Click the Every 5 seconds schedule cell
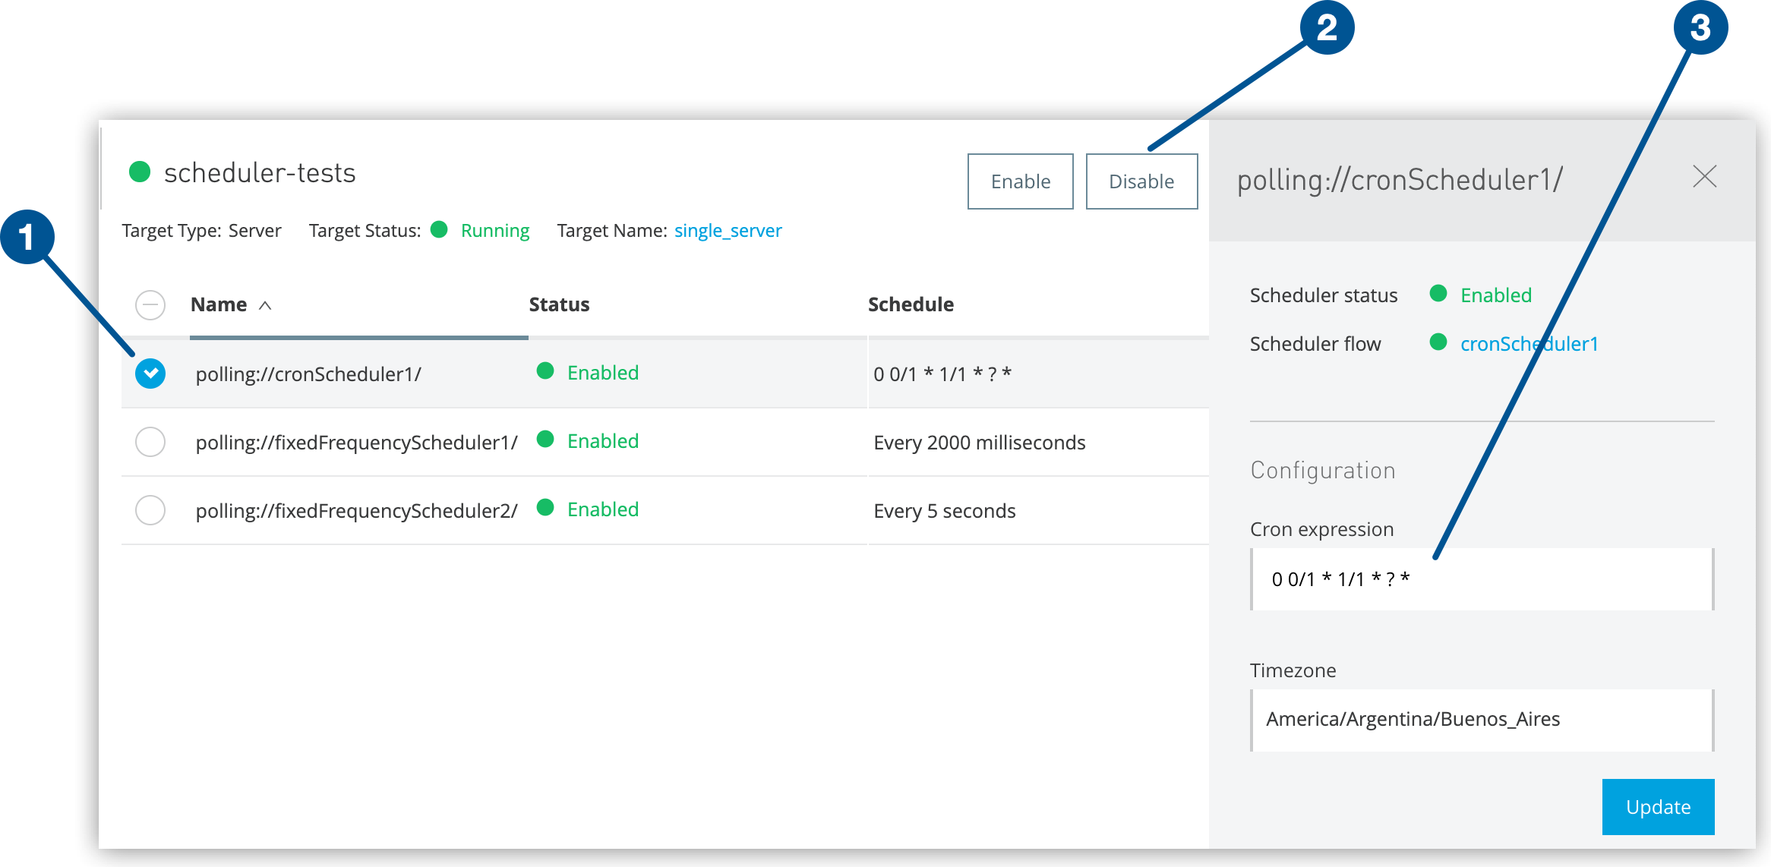The width and height of the screenshot is (1771, 867). (x=945, y=511)
